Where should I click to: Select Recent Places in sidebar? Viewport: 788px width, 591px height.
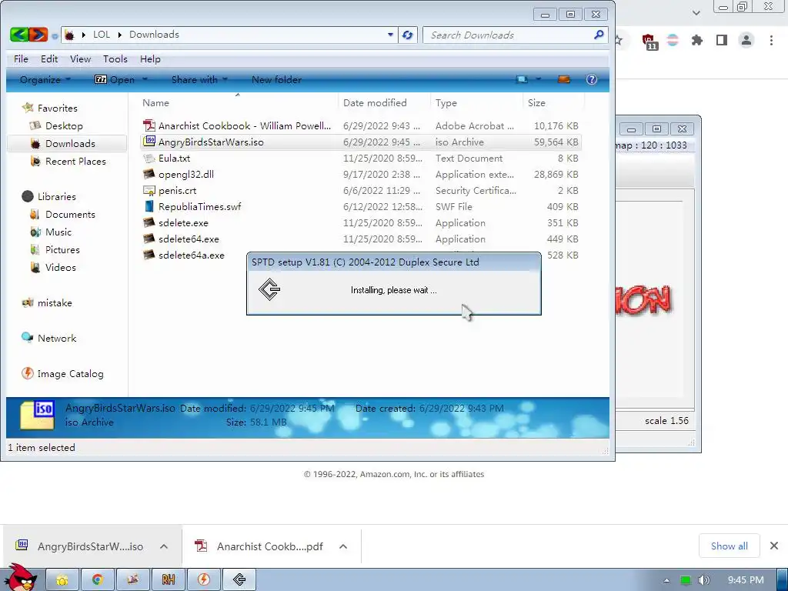(75, 161)
